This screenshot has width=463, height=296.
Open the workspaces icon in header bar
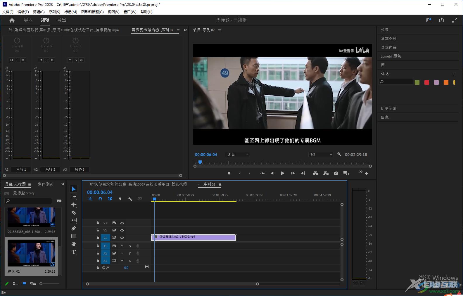point(429,20)
